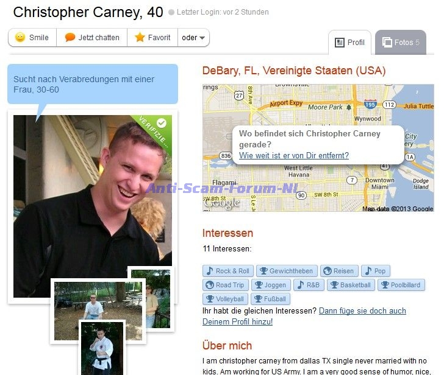Click the Jetzt chatten speech bubble button
The image size is (444, 375).
point(92,38)
